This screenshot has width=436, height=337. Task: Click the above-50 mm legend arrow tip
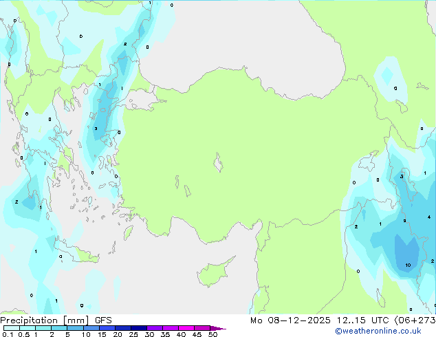(x=218, y=328)
